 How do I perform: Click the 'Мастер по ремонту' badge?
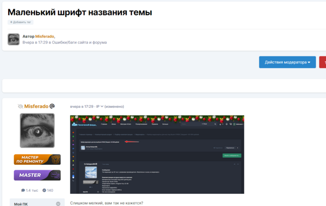pyautogui.click(x=37, y=159)
